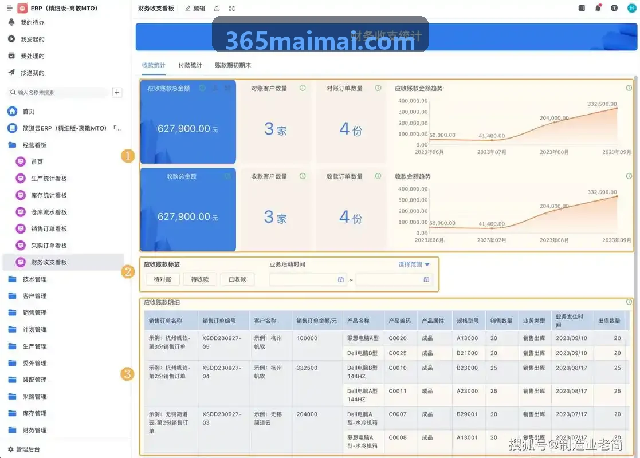Click the plus button next to the search box

117,93
